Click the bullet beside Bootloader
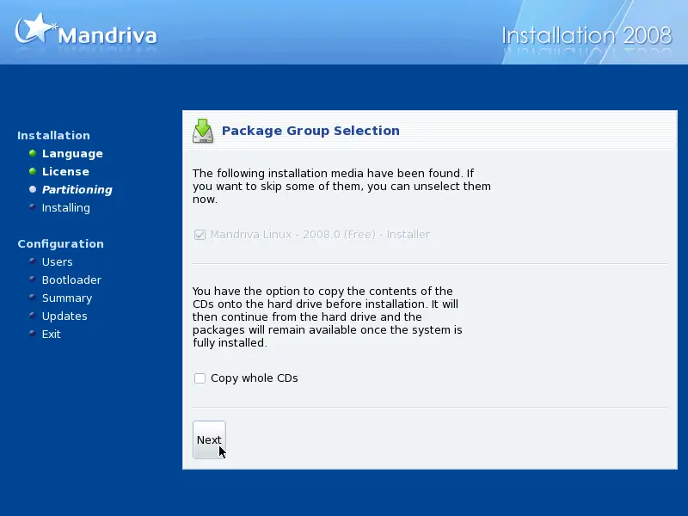The image size is (688, 516). click(33, 279)
